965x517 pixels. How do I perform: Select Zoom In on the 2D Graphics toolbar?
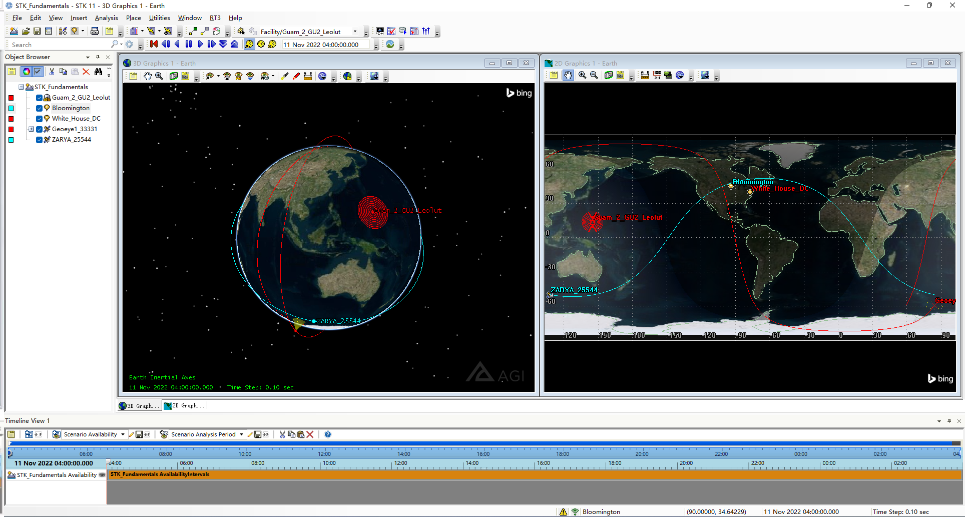click(582, 76)
